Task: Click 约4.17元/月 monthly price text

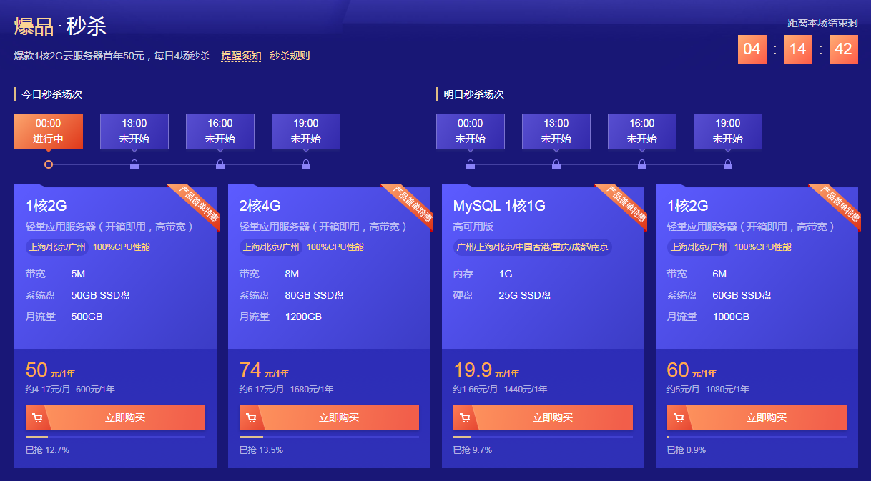Action: click(48, 390)
